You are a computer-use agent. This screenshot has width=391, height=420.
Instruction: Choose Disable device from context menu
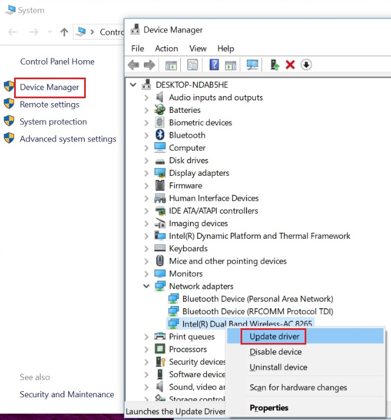305,352
